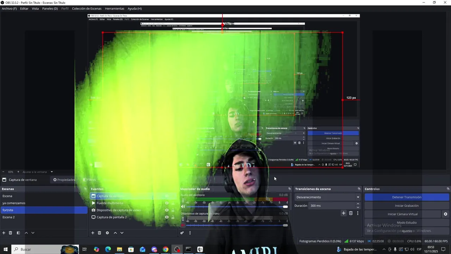Screen dimensions: 451x254
Task: Mute Audio del escritorio speaker icon
Action: 183,206
